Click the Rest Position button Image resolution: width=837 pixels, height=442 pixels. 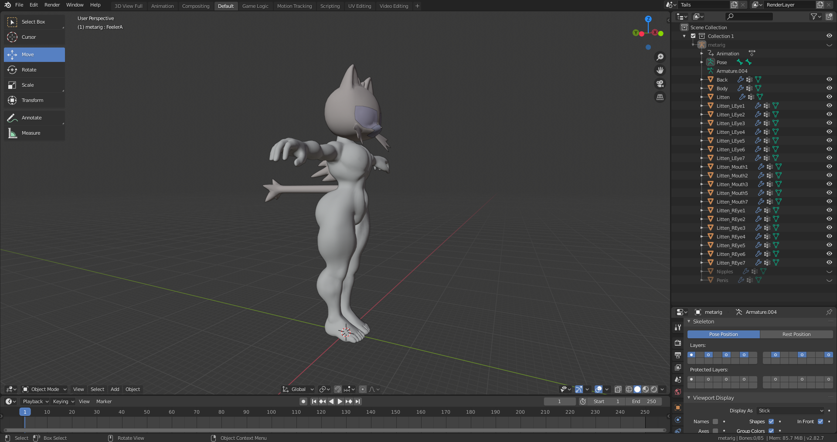(796, 334)
